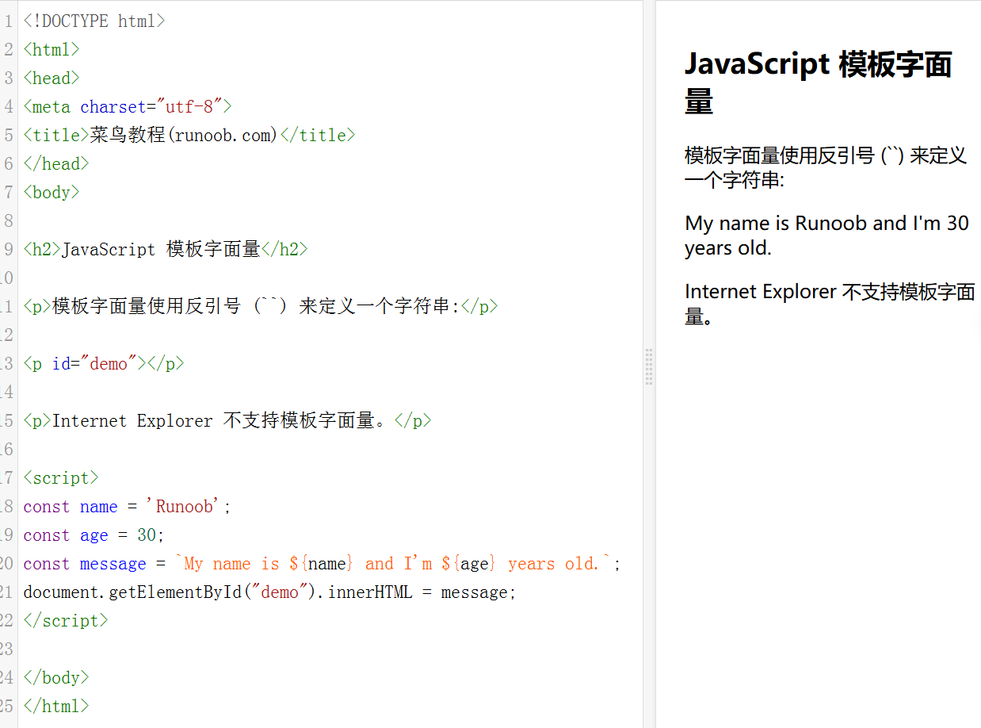
Task: Click the opening head tag line
Action: (x=52, y=79)
